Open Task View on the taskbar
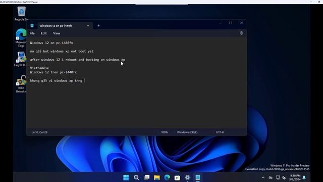This screenshot has height=182, width=323. 146,177
